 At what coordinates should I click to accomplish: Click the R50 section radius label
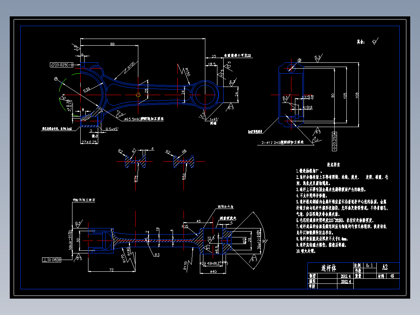coord(184,176)
